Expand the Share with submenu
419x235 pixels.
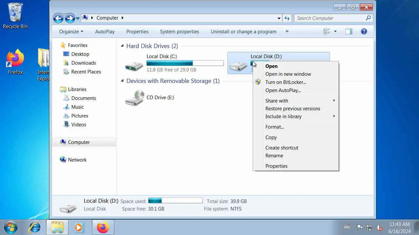(x=296, y=101)
